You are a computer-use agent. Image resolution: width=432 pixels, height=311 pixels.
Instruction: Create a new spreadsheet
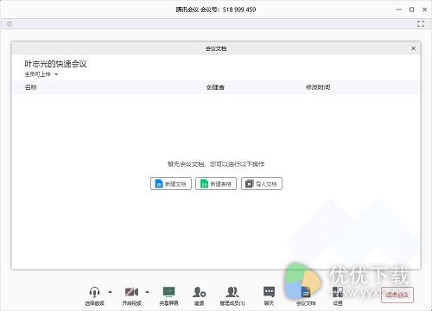[x=216, y=183]
